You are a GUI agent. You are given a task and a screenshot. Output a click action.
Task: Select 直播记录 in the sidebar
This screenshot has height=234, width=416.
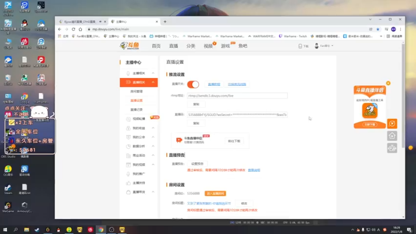(x=136, y=110)
